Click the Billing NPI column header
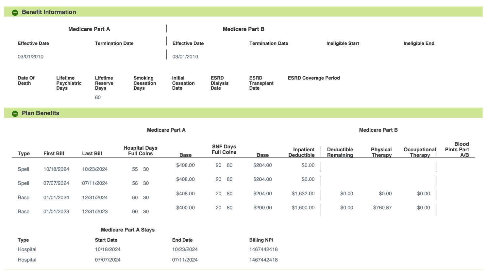Image resolution: width=487 pixels, height=270 pixels. (261, 240)
